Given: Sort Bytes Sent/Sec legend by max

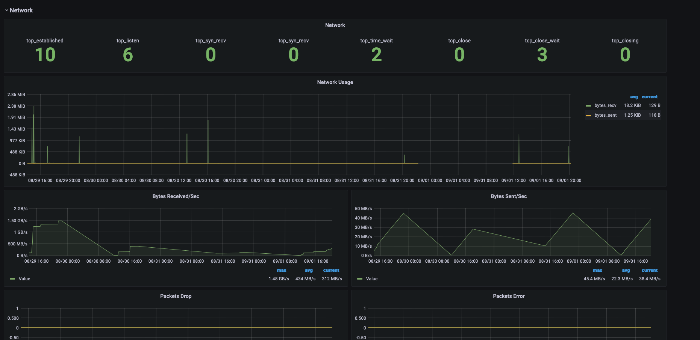Looking at the screenshot, I should [597, 270].
